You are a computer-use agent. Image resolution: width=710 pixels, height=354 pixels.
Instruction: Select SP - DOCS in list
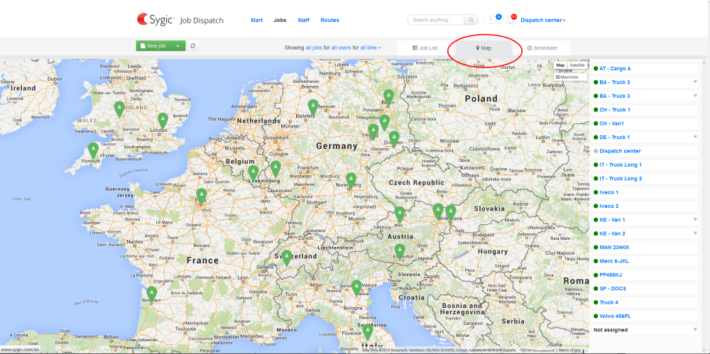(645, 288)
